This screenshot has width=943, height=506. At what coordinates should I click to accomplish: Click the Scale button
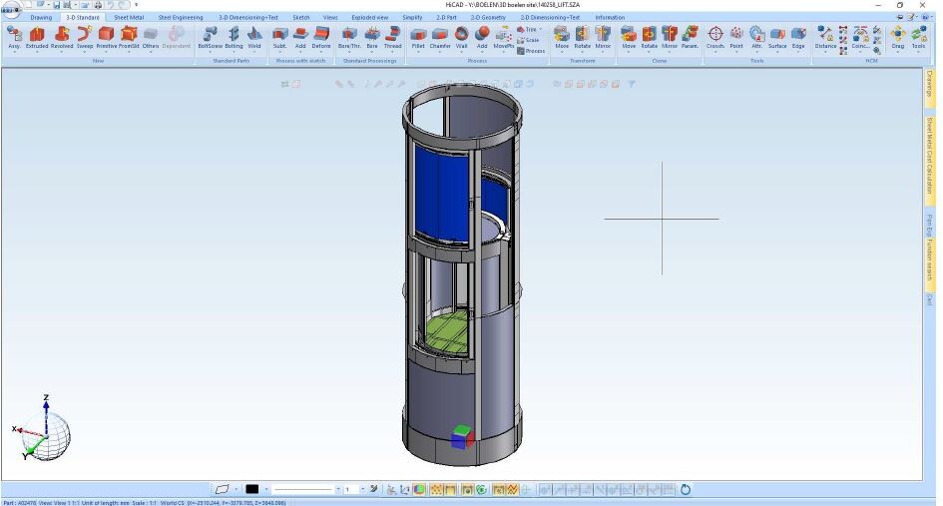click(x=529, y=40)
